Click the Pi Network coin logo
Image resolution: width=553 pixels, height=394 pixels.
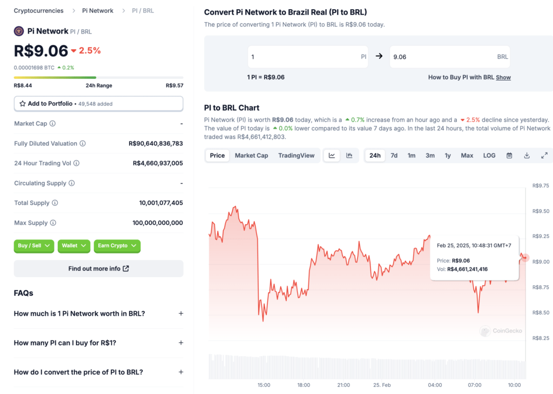(x=19, y=31)
